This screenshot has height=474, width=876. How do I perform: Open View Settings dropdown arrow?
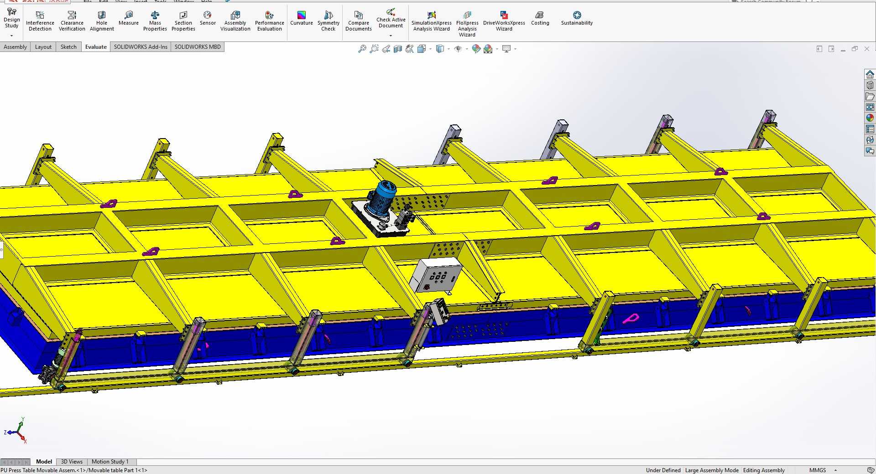point(515,49)
